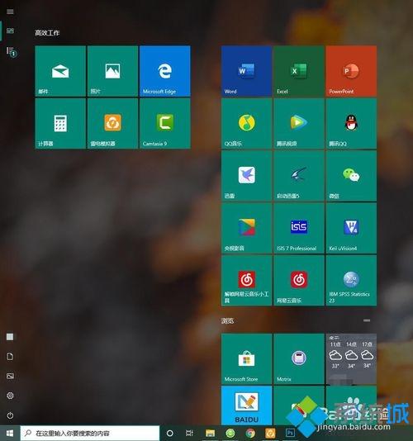Open File Explorer from the taskbar

point(210,433)
